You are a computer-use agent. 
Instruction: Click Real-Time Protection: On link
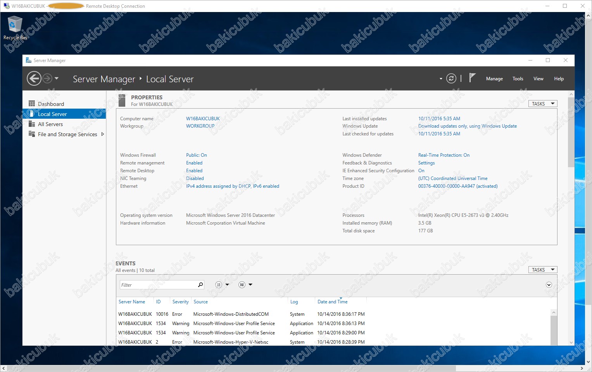(444, 155)
